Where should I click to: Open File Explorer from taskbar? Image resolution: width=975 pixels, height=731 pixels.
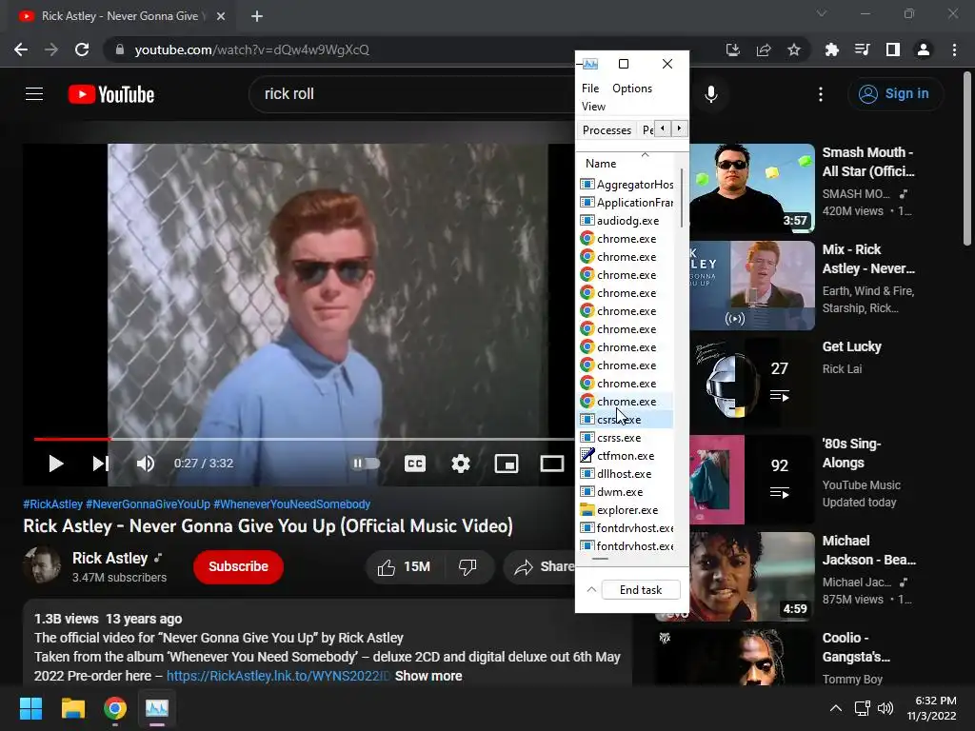72,708
